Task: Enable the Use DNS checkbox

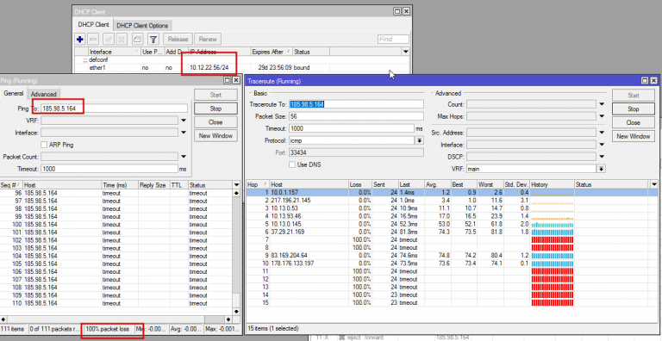Action: point(291,165)
